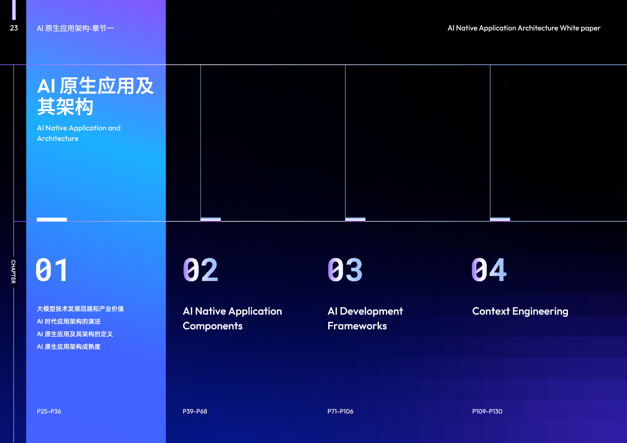The height and width of the screenshot is (443, 627).
Task: Click chapter number 03
Action: pos(345,270)
